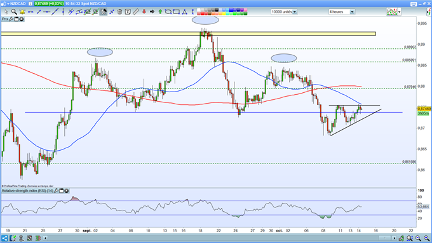Open the 4 heures timeframe dropdown

(x=352, y=12)
